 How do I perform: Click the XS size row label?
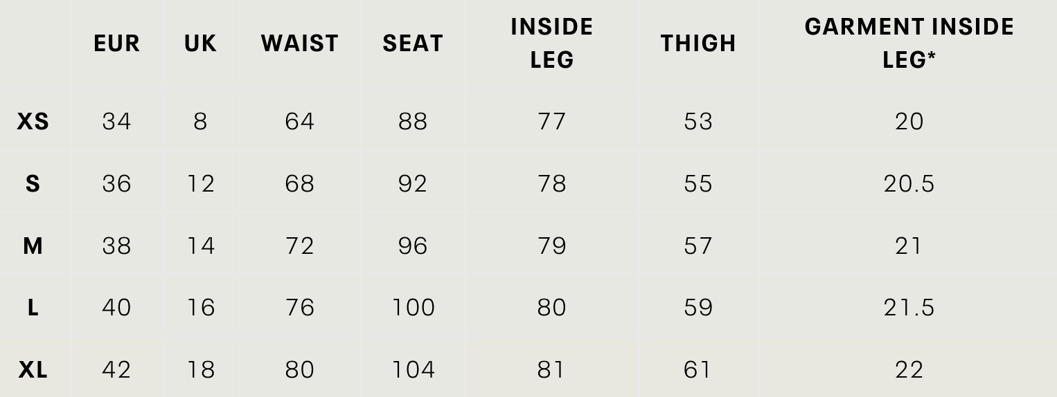(33, 122)
